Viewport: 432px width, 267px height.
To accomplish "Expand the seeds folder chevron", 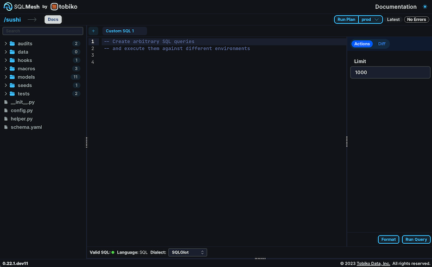I will pyautogui.click(x=6, y=85).
